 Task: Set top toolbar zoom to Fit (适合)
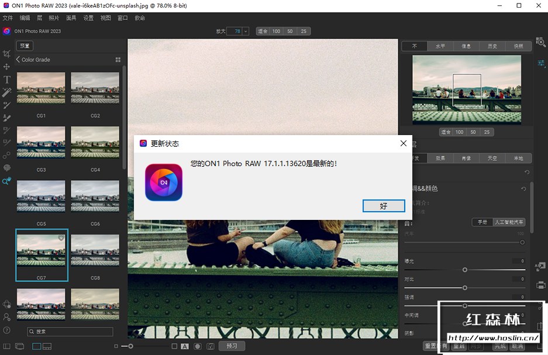[x=263, y=31]
